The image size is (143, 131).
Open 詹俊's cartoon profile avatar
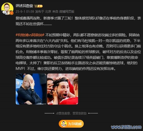coord(7,9)
